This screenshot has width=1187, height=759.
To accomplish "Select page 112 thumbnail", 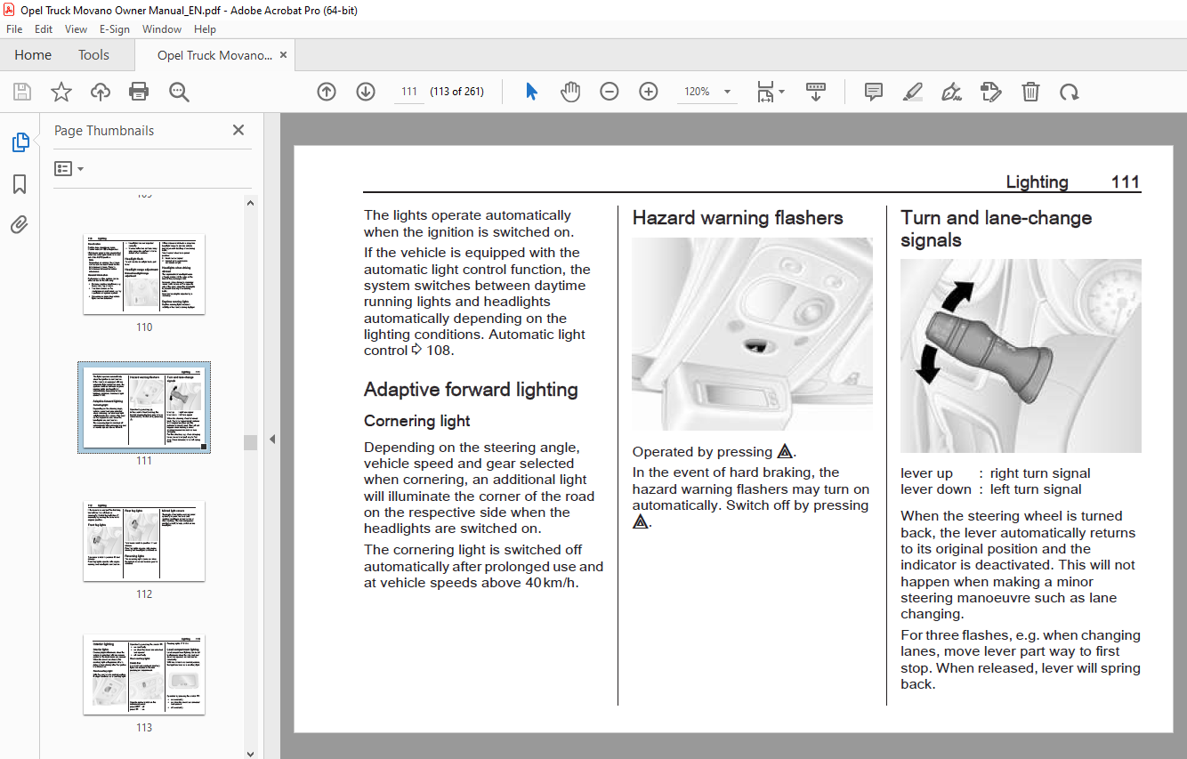I will [x=144, y=541].
